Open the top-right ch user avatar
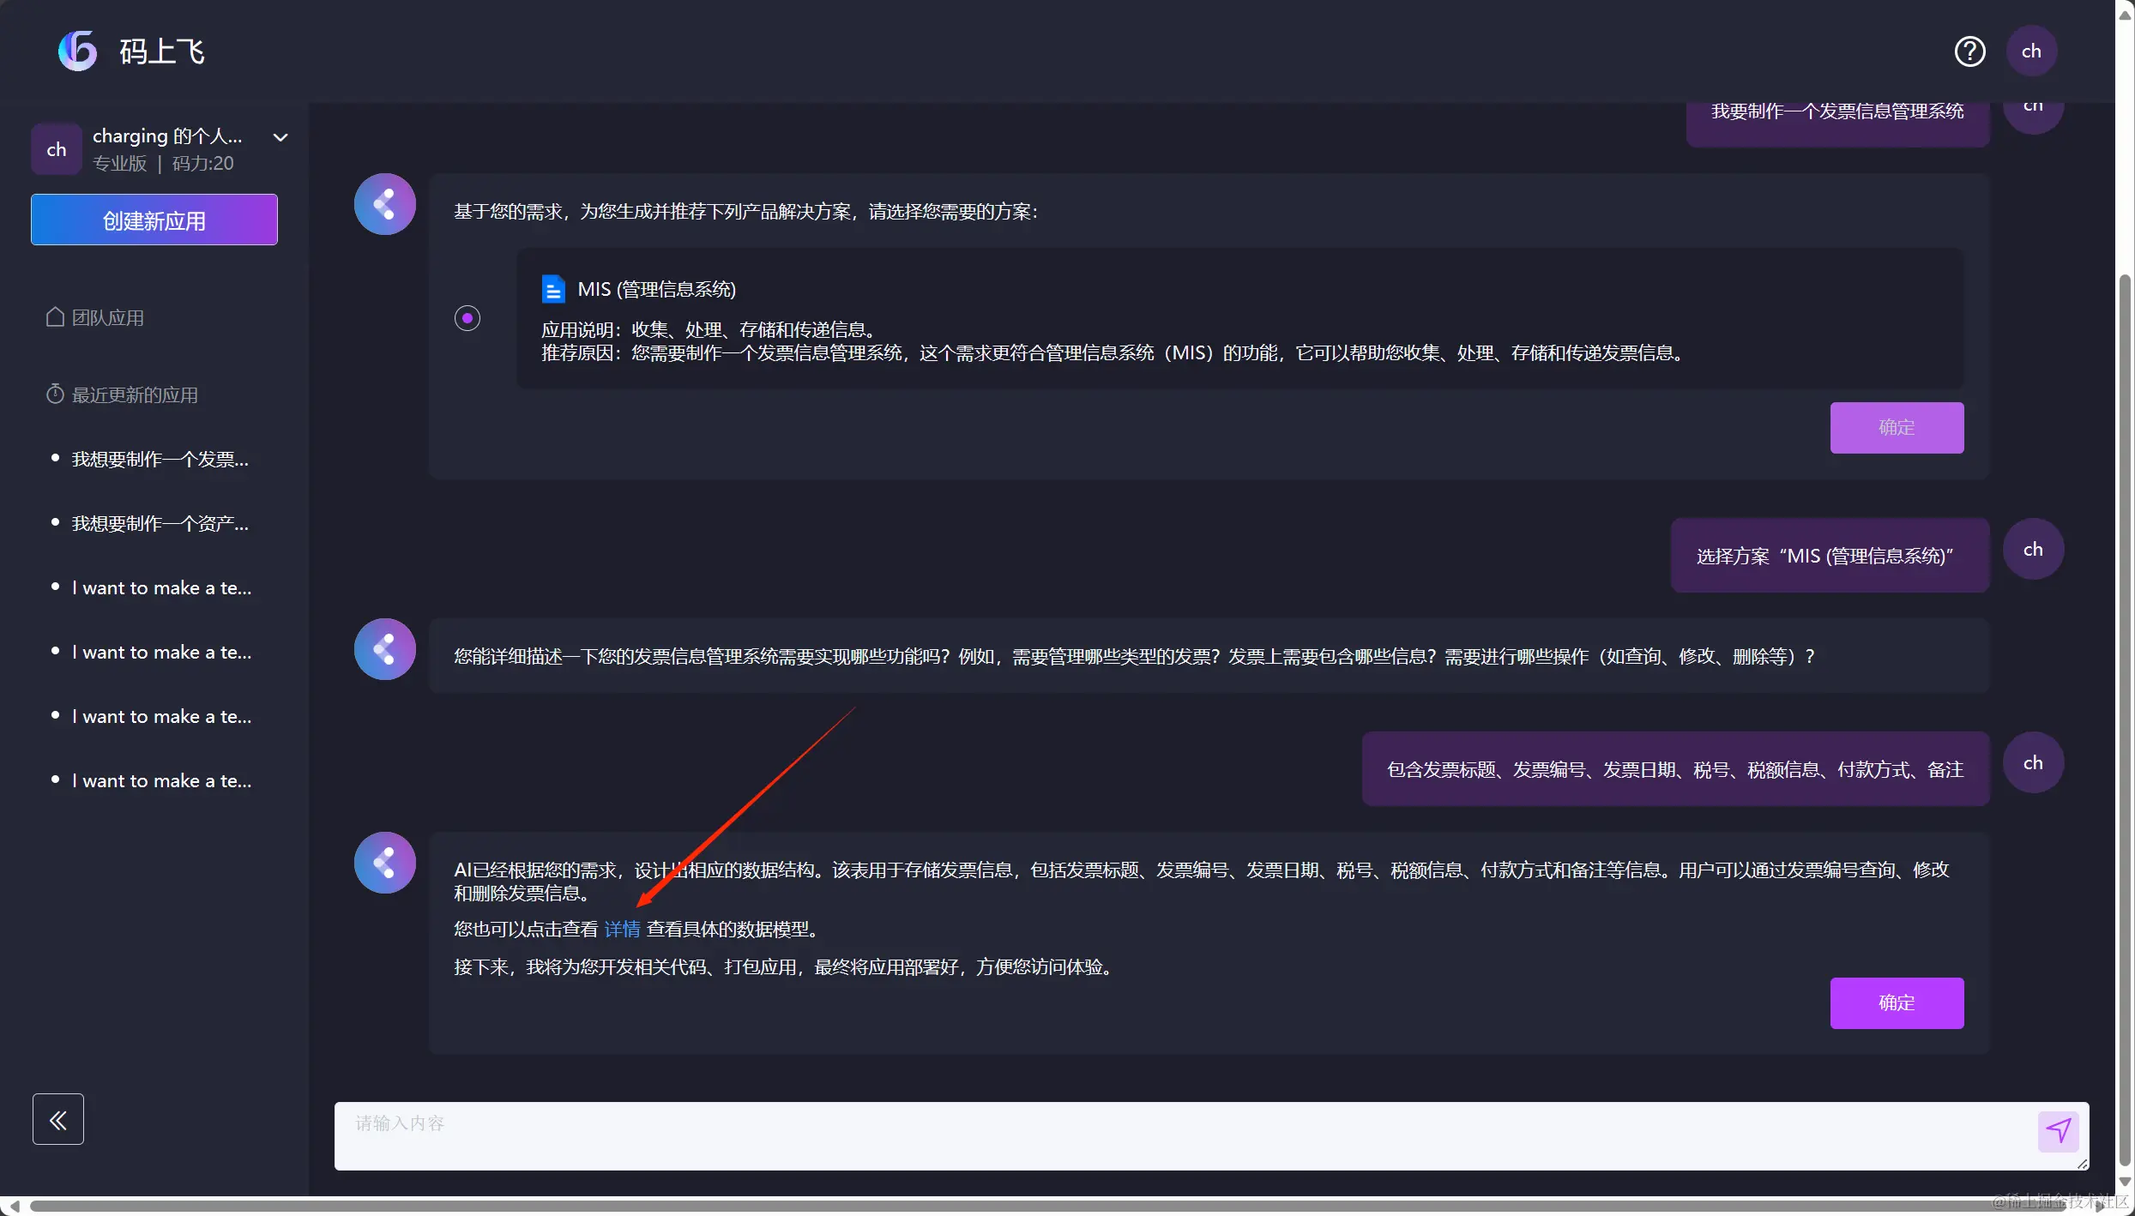Image resolution: width=2135 pixels, height=1216 pixels. coord(2031,51)
